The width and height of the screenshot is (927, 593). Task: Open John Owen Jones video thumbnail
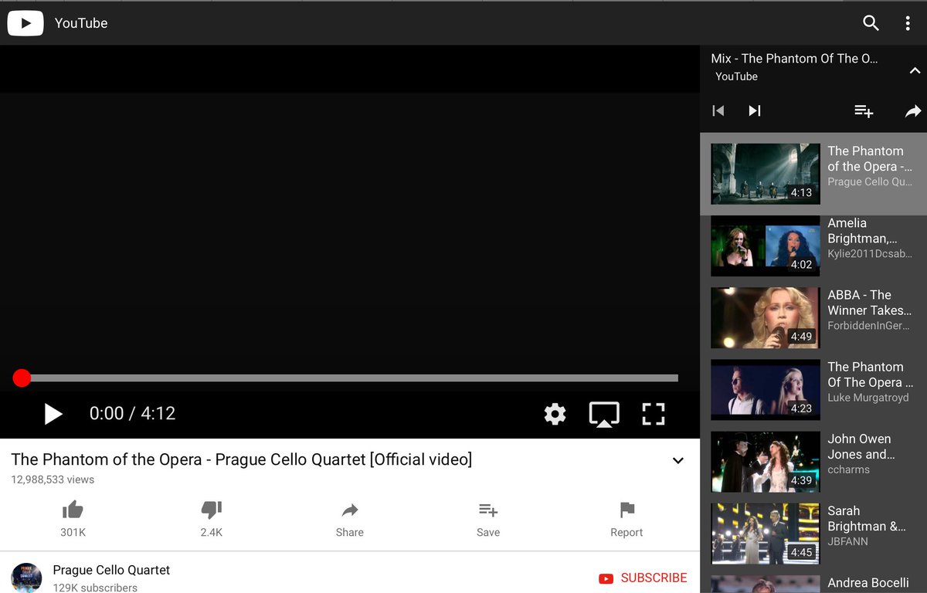coord(766,462)
